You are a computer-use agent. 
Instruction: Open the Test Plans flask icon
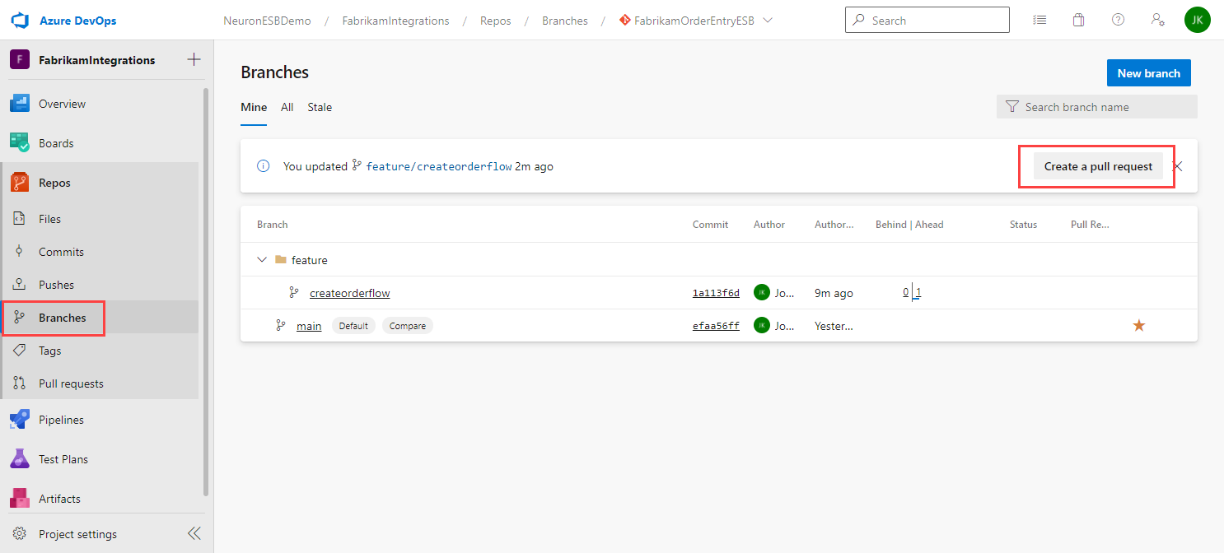(x=20, y=459)
